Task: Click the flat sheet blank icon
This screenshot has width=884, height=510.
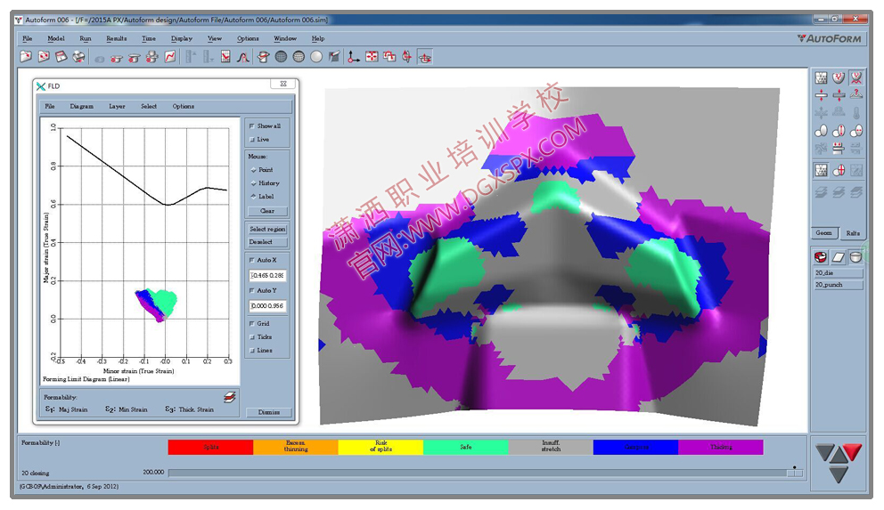Action: pyautogui.click(x=839, y=257)
